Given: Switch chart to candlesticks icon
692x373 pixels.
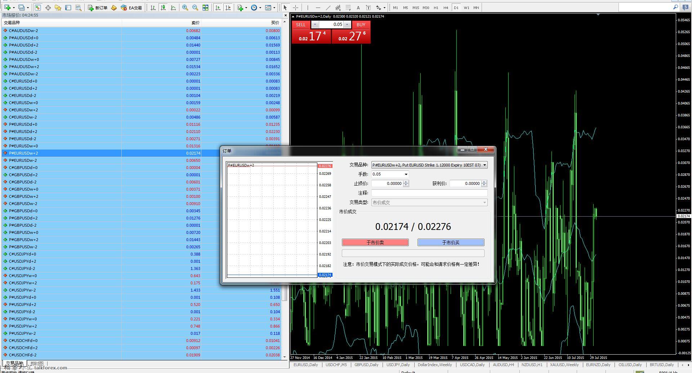Looking at the screenshot, I should tap(163, 8).
